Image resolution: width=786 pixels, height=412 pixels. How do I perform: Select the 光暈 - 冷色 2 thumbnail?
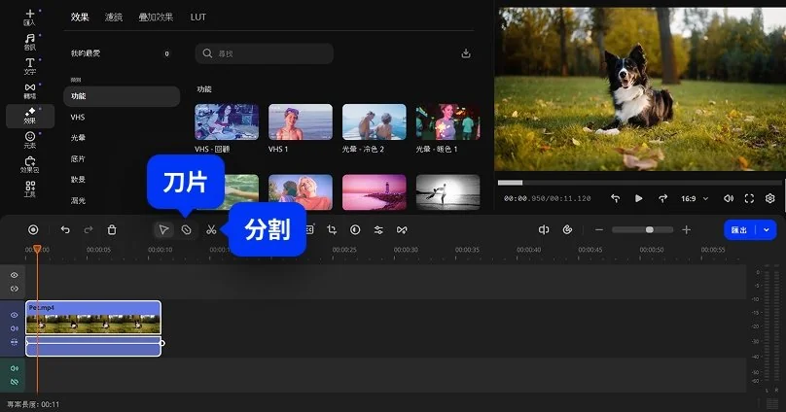(x=374, y=122)
